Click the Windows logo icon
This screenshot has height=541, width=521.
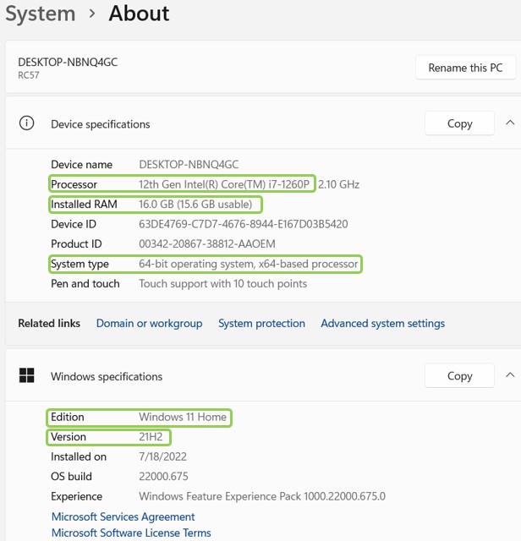click(x=27, y=376)
